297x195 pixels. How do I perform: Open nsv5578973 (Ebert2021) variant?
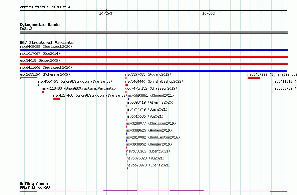[149, 165]
